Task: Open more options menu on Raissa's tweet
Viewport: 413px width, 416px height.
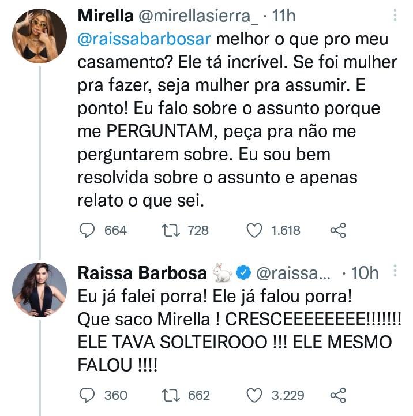Action: 395,271
